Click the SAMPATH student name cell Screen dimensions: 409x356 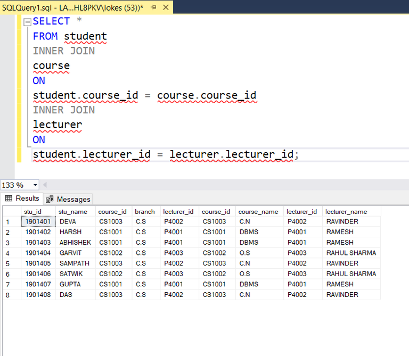click(76, 263)
